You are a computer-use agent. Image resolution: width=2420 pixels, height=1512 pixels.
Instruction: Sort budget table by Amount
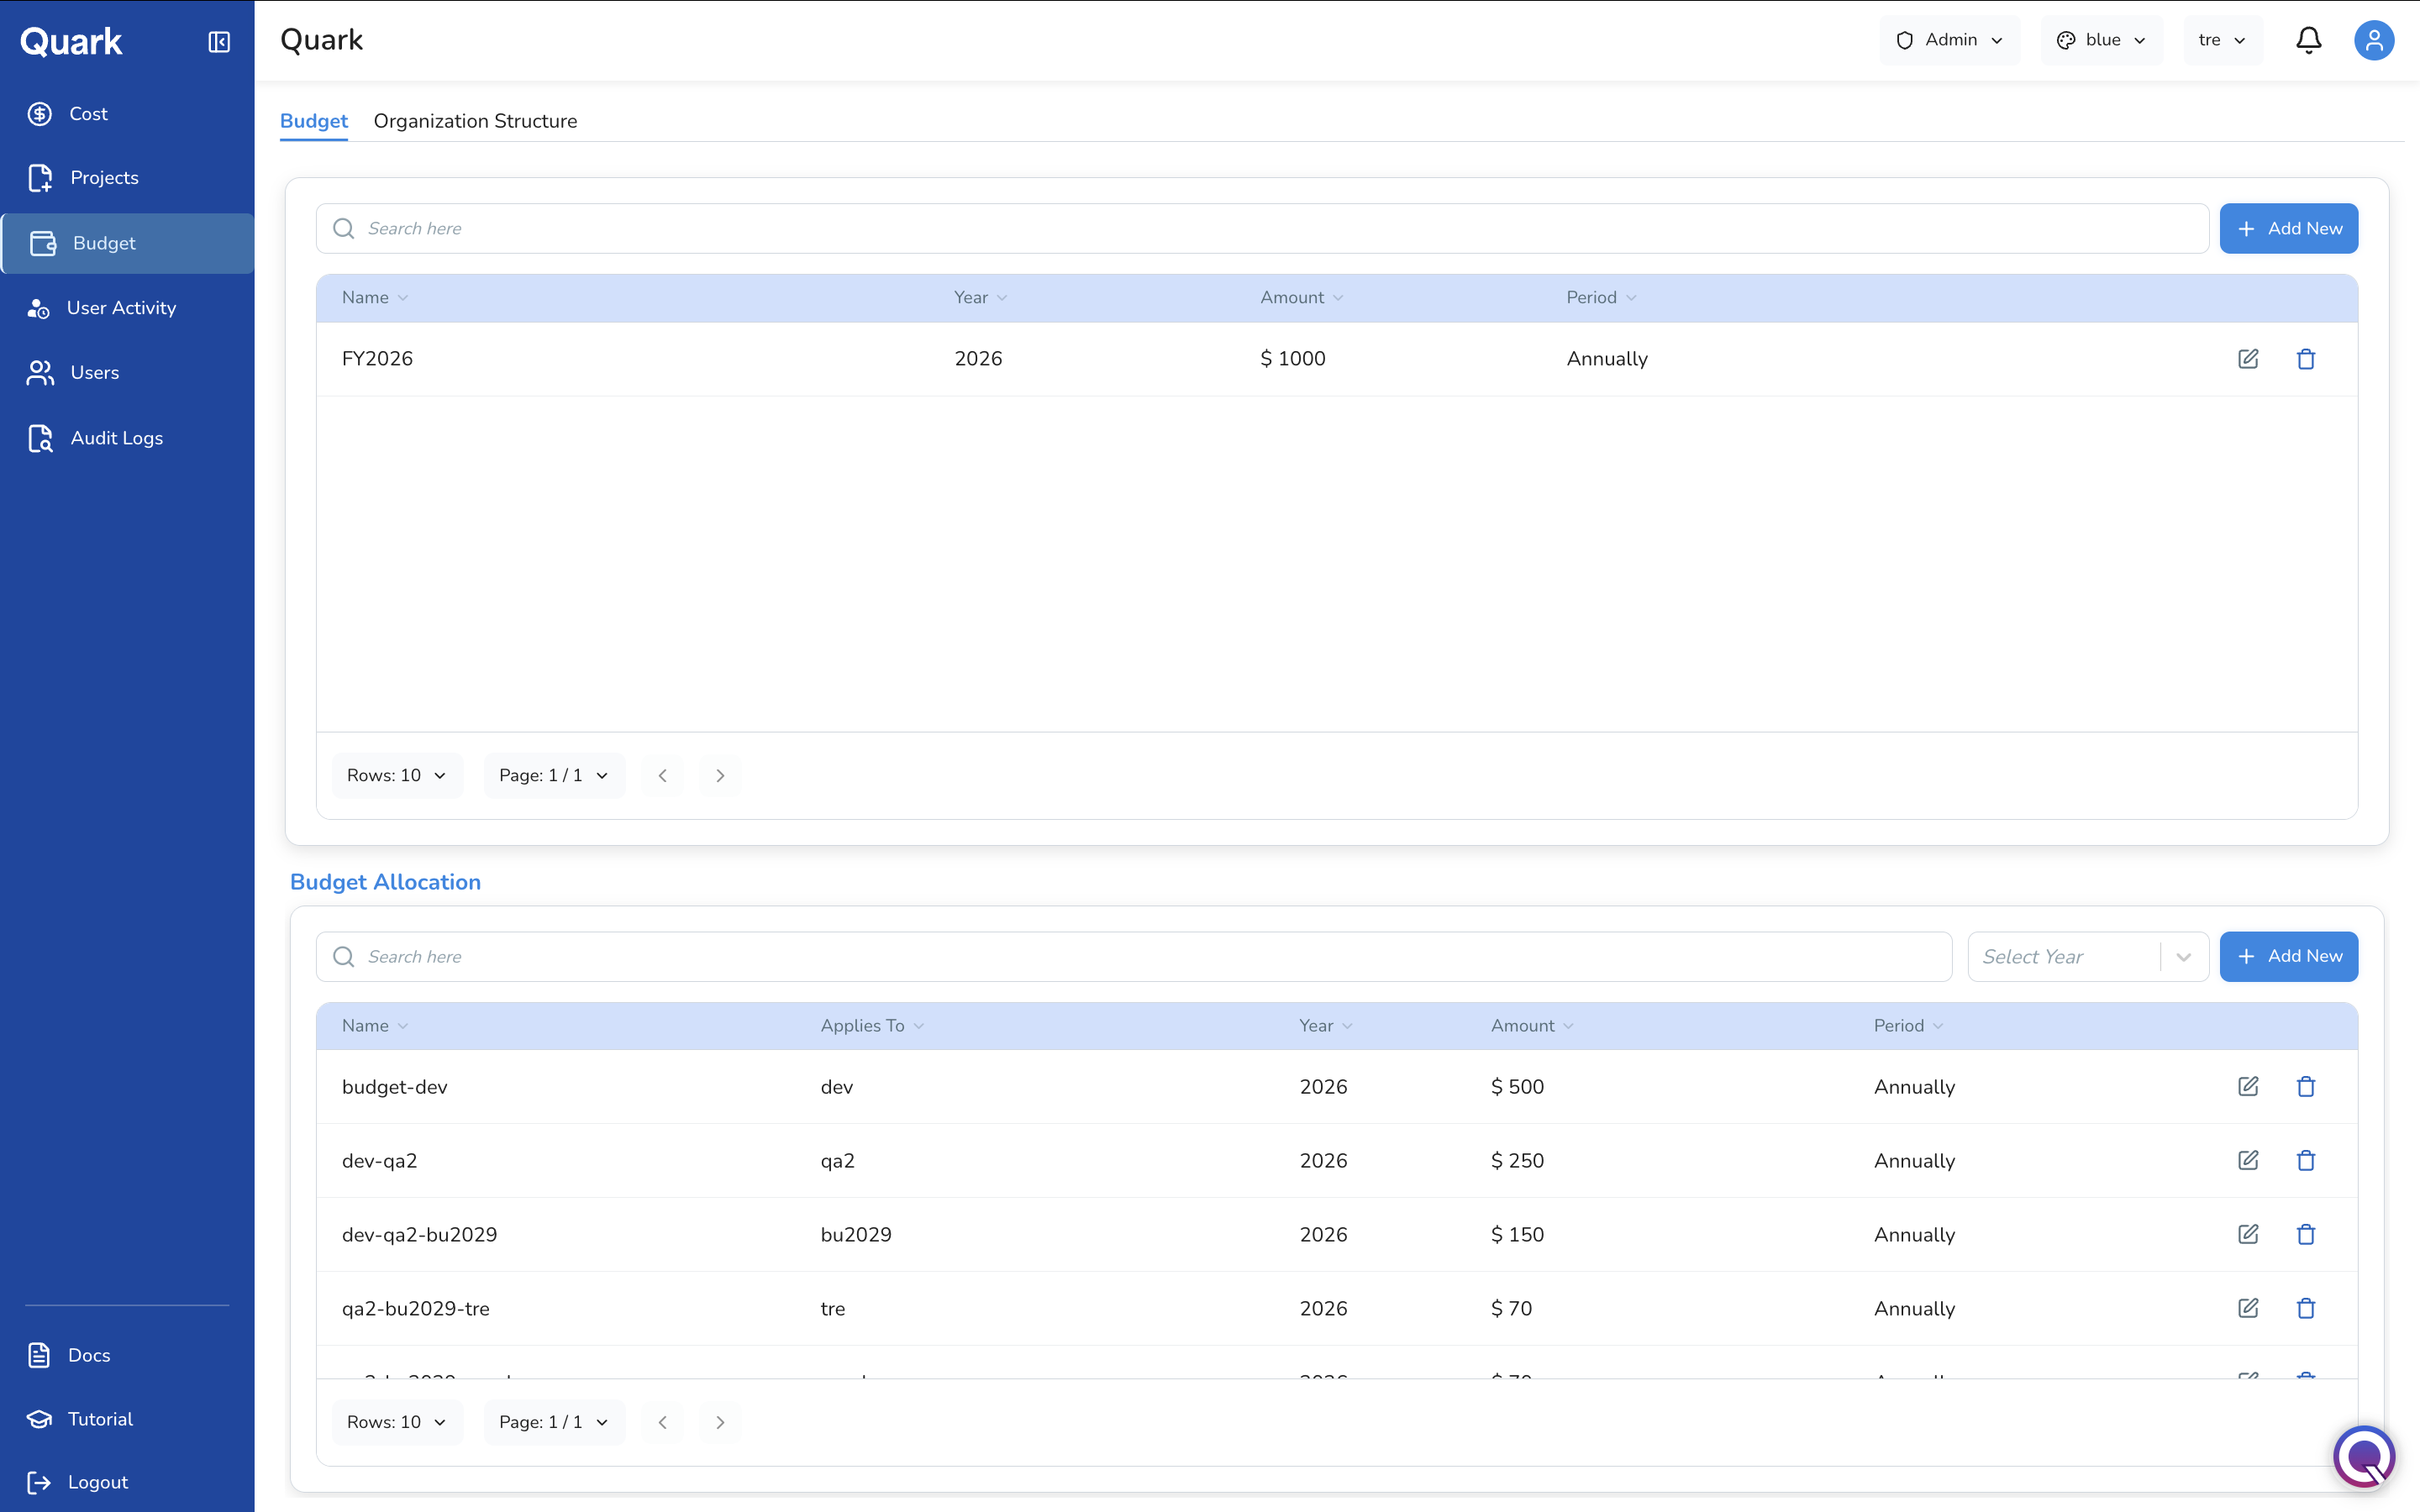click(x=1301, y=298)
